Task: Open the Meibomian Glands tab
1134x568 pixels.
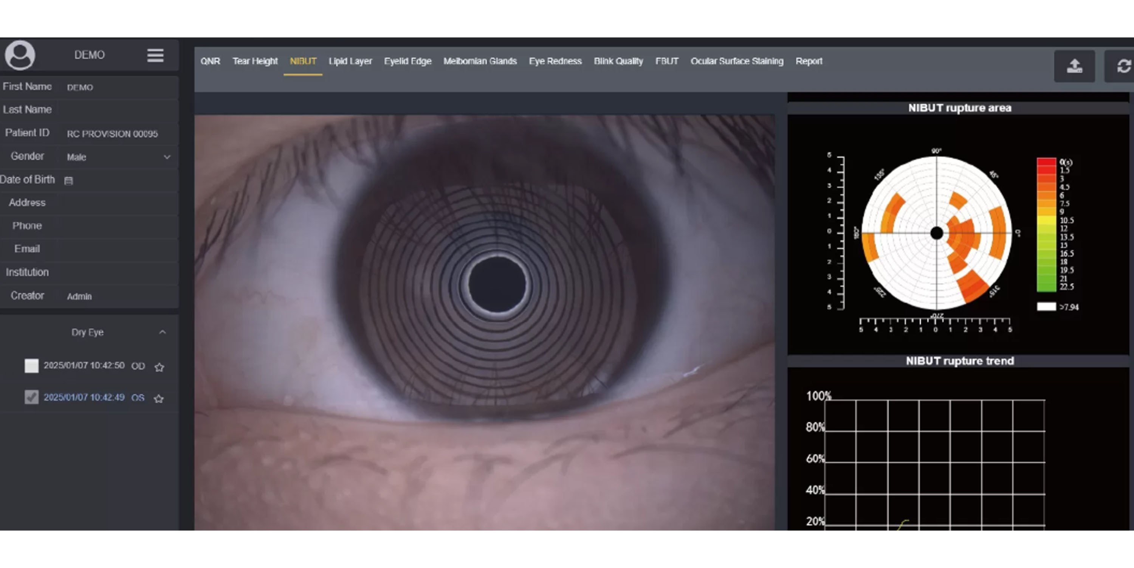Action: 480,61
